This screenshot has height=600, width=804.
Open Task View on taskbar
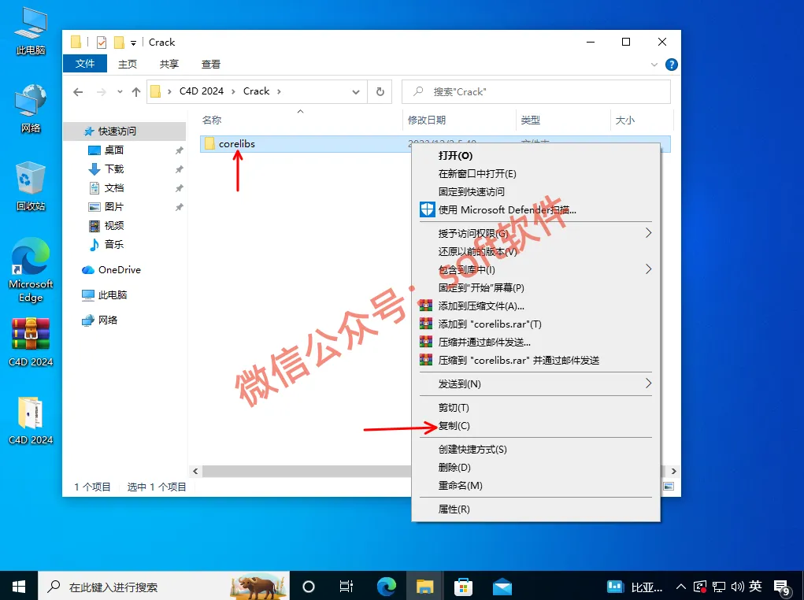click(x=346, y=586)
